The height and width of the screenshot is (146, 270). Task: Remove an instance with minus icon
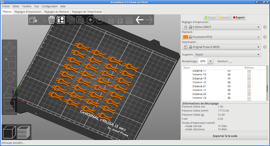(x=99, y=20)
